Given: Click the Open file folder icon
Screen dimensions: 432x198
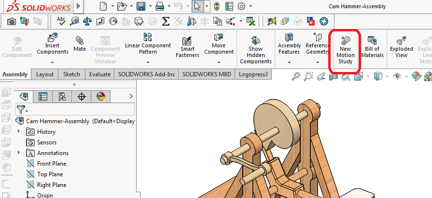Looking at the screenshot, I should pyautogui.click(x=122, y=6).
